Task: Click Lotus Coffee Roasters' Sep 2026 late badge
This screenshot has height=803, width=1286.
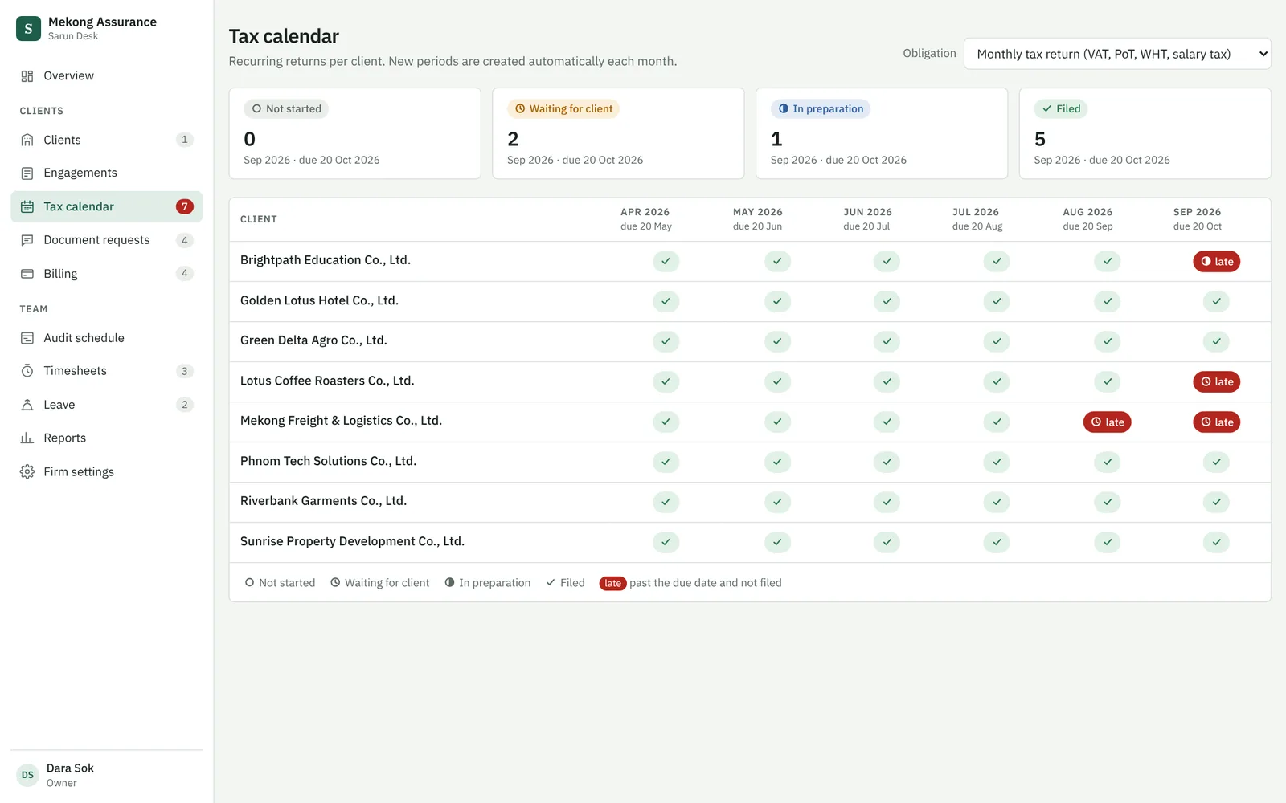Action: [1216, 382]
